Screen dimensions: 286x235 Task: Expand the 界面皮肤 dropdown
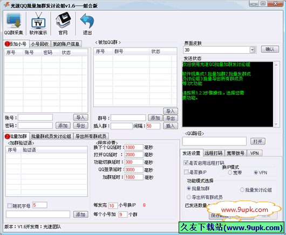pyautogui.click(x=253, y=50)
